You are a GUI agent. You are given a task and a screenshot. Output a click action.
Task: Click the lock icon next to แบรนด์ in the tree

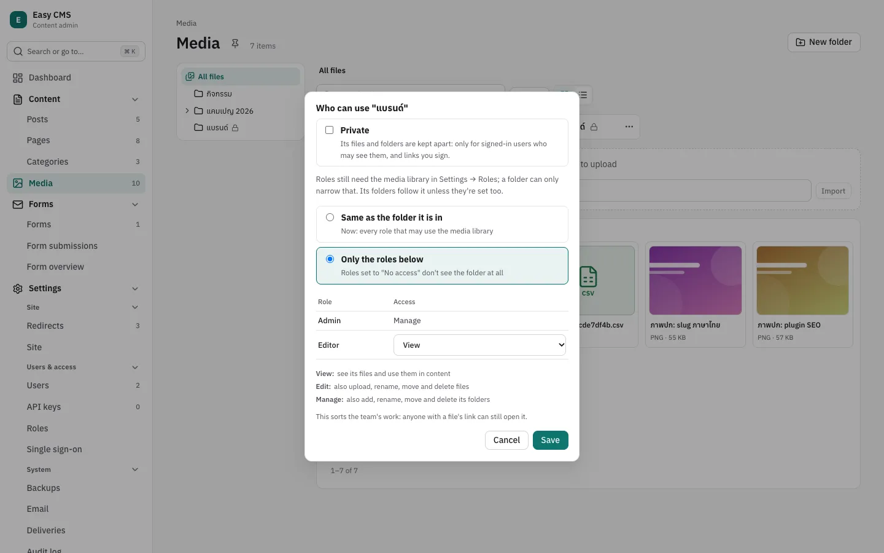coord(235,128)
